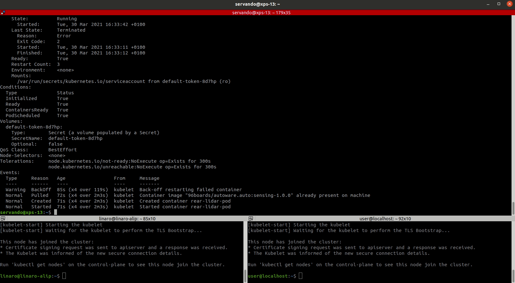Open the grouping menu icon of the linaro@linaro-alip pane
Screen dimensions: 515x283
(x=3, y=219)
